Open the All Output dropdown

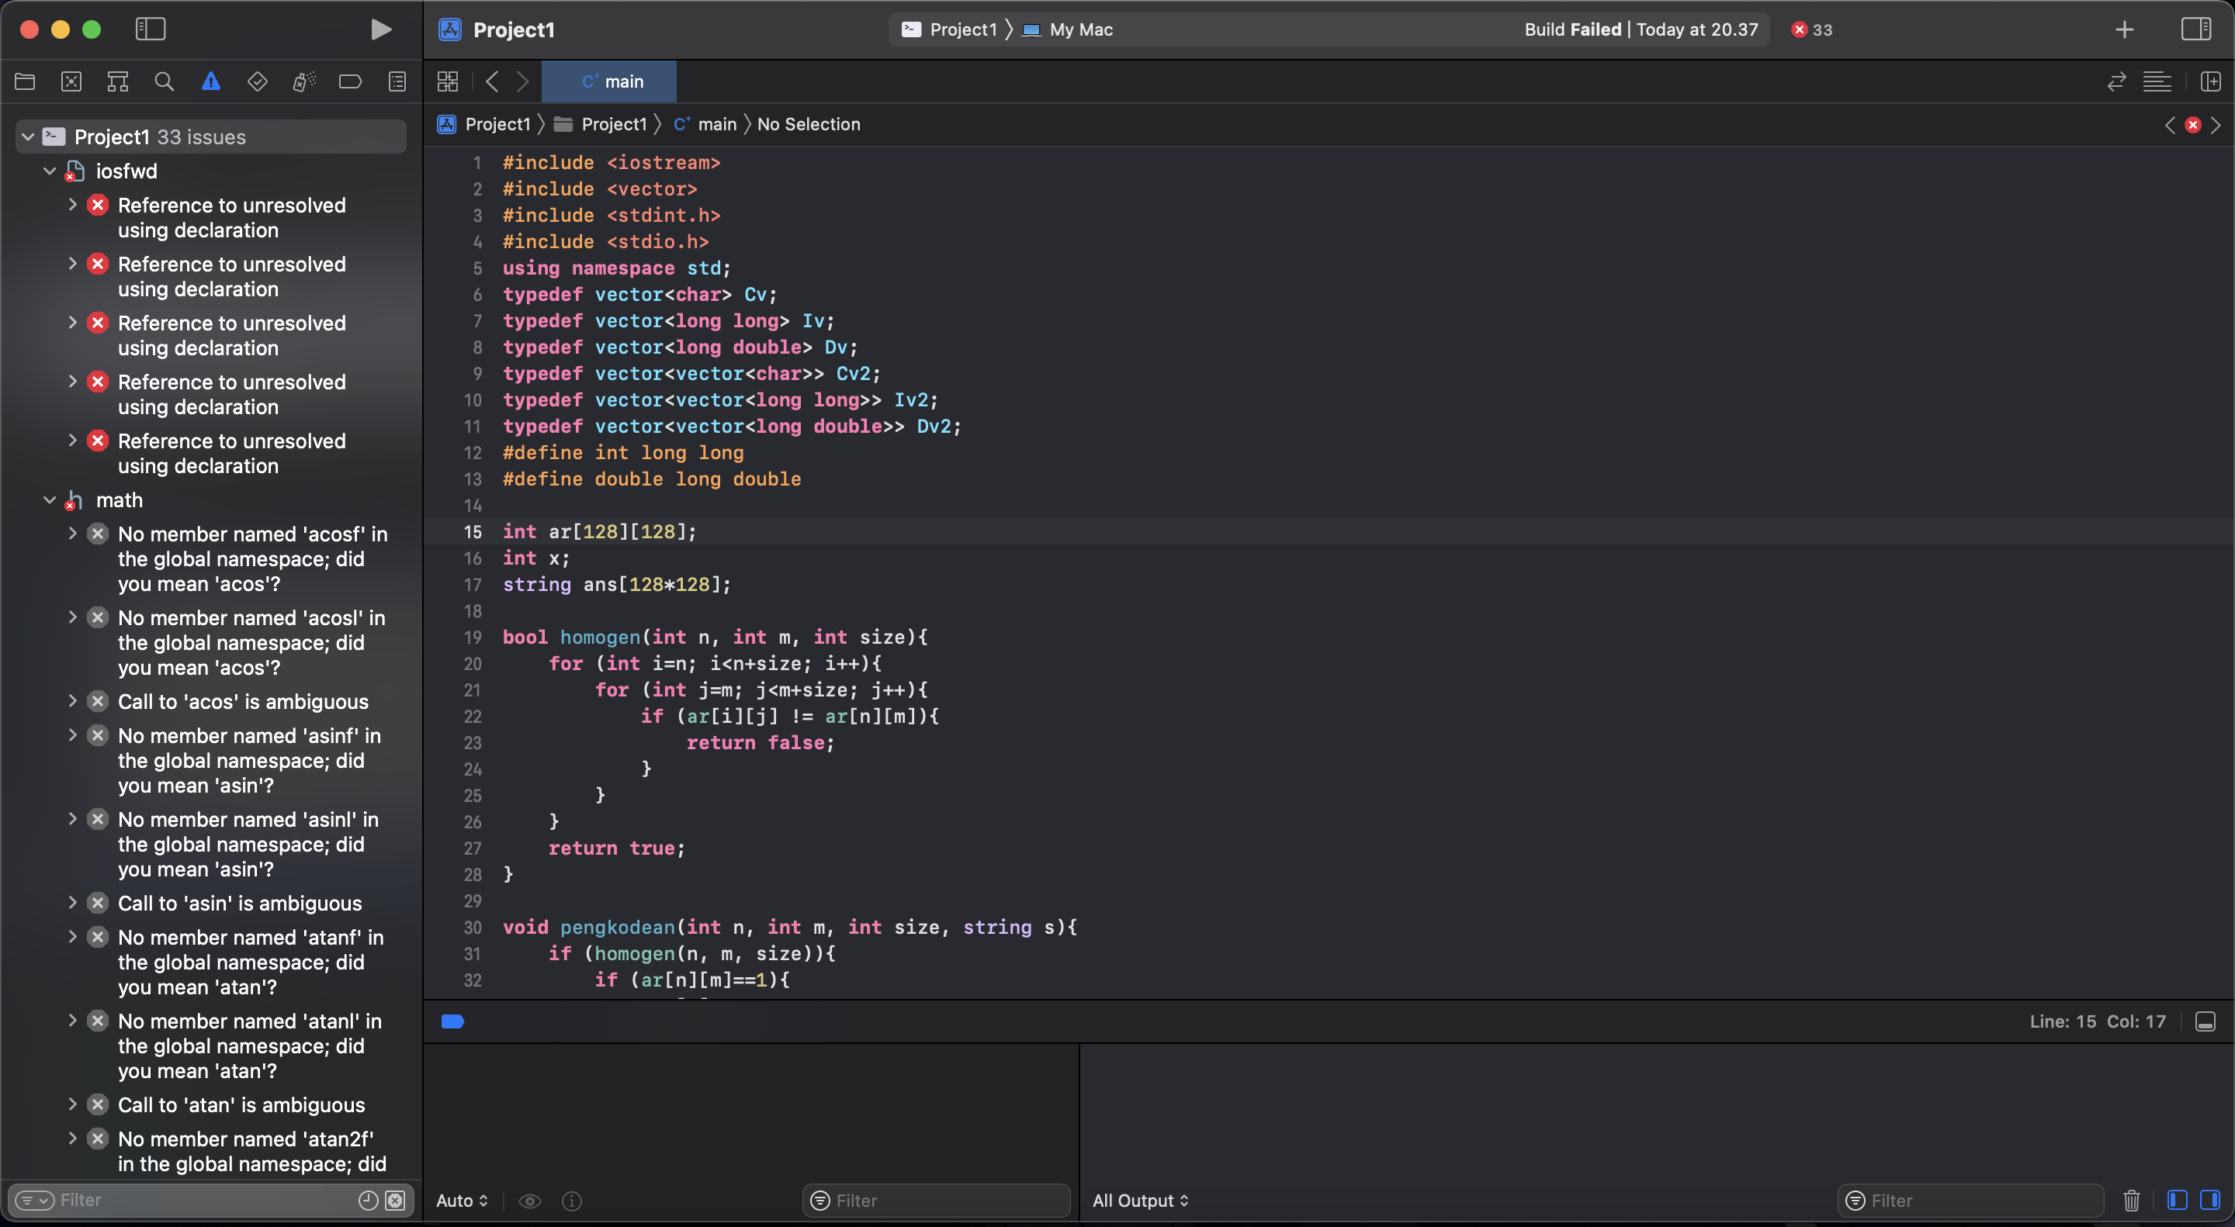[x=1140, y=1200]
